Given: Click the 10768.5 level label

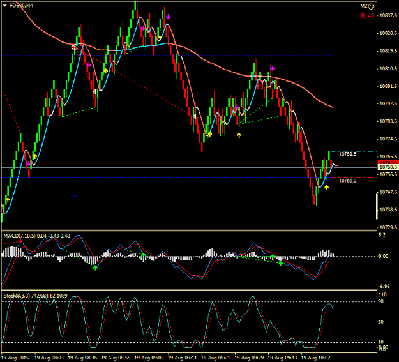Looking at the screenshot, I should pos(347,154).
